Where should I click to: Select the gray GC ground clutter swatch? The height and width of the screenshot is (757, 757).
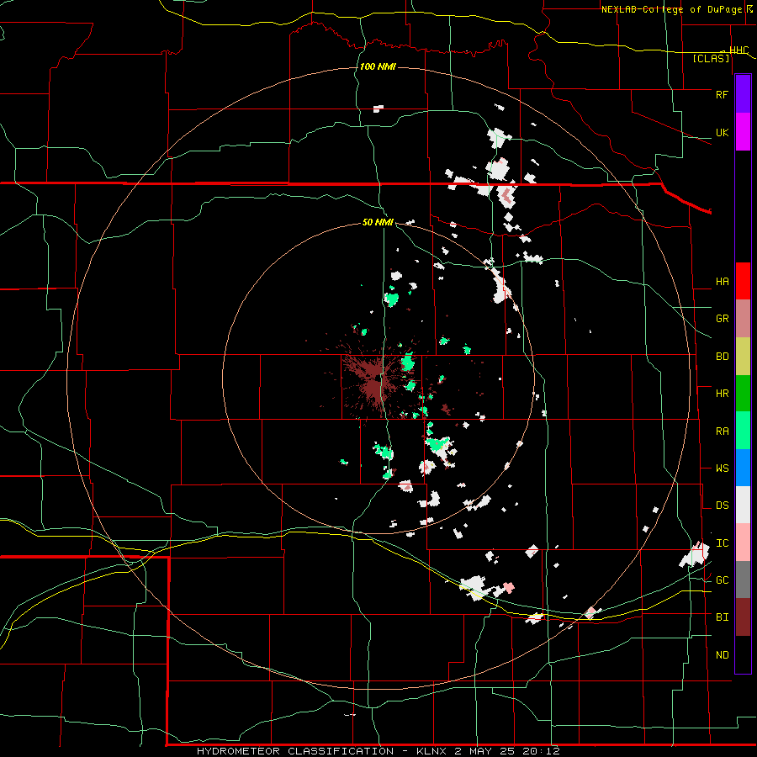pyautogui.click(x=743, y=580)
